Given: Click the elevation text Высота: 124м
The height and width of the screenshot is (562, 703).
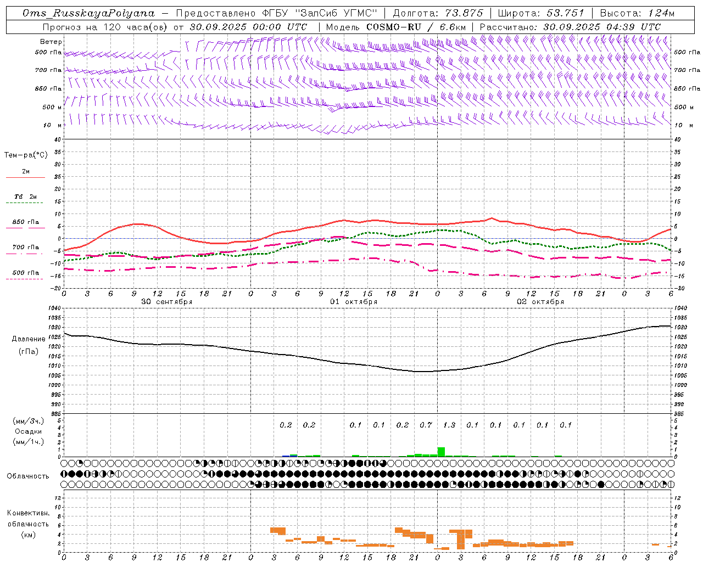Looking at the screenshot, I should tap(638, 13).
